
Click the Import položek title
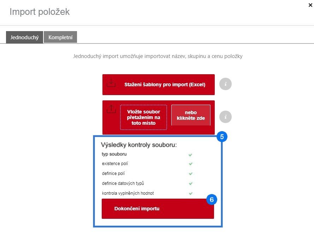[x=40, y=12]
